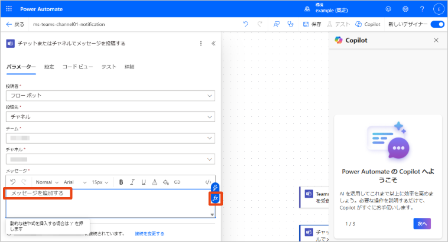Switch to the 詳細 tab

coord(129,67)
